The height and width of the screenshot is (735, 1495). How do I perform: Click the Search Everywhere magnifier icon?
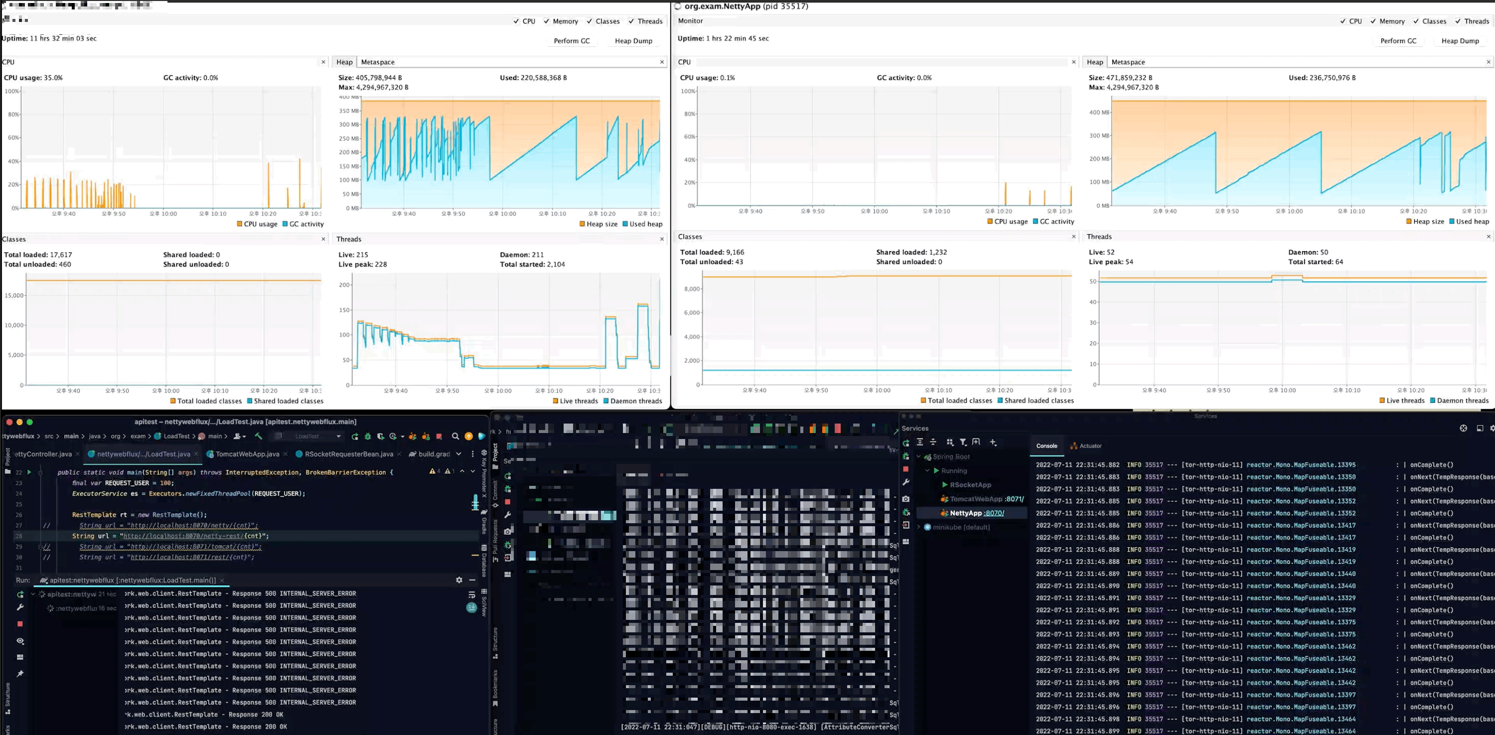pos(455,436)
